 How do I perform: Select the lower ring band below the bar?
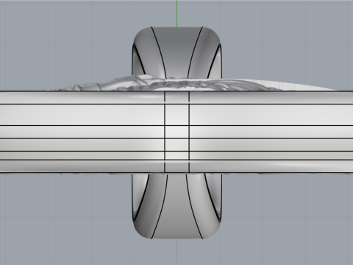pos(176,206)
